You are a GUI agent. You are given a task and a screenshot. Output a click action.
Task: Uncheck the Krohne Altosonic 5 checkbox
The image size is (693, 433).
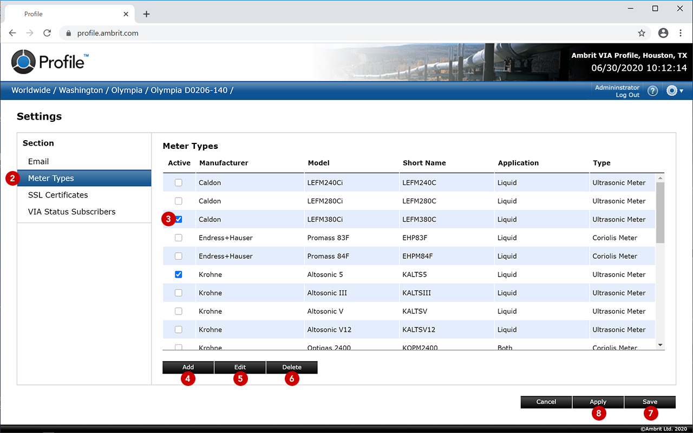179,275
